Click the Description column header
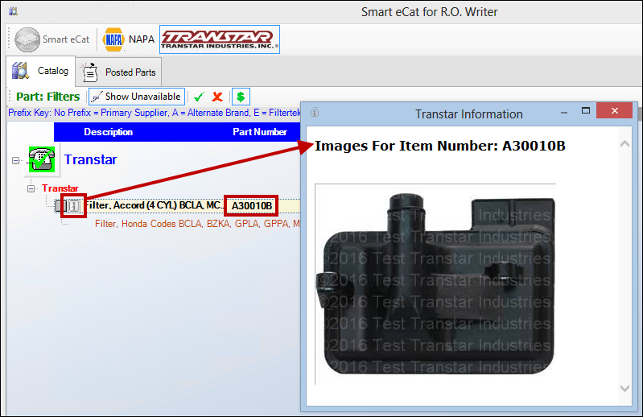Screen dimensions: 643x417 click(x=108, y=132)
